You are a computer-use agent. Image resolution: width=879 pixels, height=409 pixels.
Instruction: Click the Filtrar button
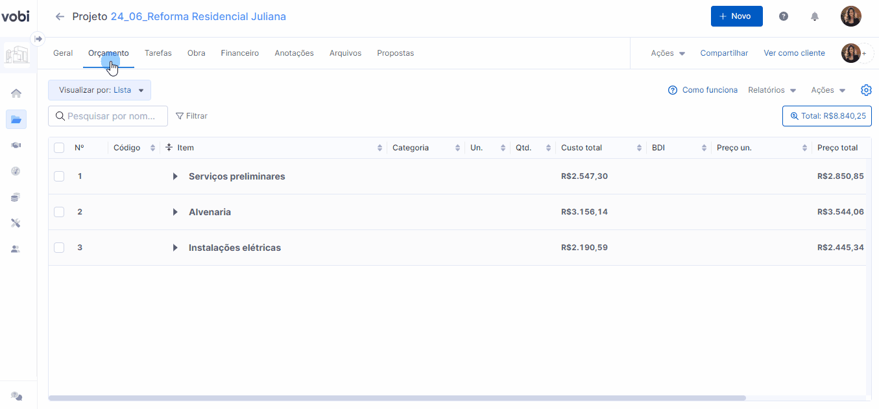click(x=192, y=116)
